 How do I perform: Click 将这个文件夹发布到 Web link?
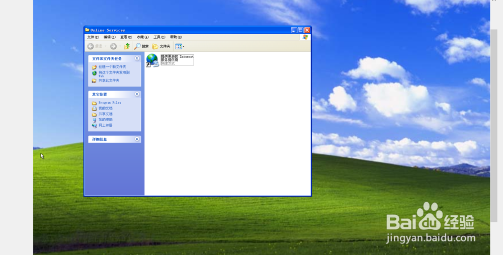pyautogui.click(x=114, y=74)
